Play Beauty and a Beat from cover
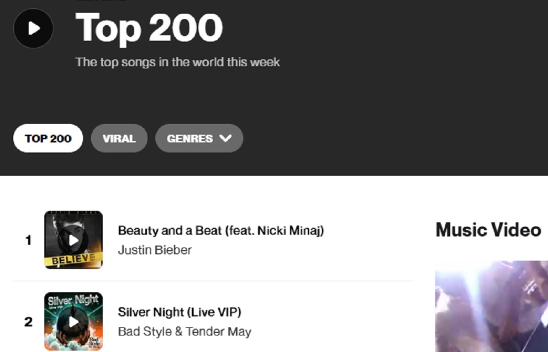The width and height of the screenshot is (548, 352). click(x=74, y=240)
